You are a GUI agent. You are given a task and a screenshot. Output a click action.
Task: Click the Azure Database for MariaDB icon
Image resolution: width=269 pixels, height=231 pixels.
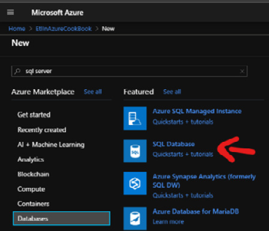click(x=135, y=218)
